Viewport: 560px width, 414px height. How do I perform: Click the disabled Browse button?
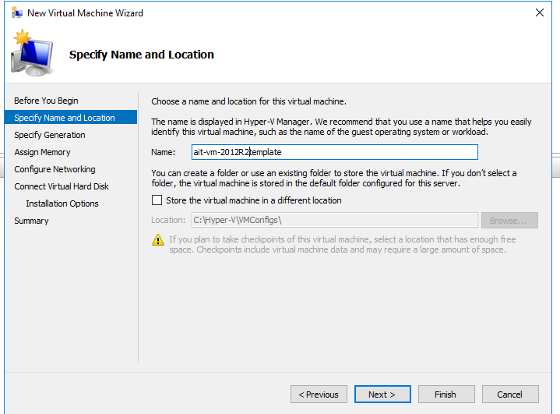pyautogui.click(x=509, y=221)
